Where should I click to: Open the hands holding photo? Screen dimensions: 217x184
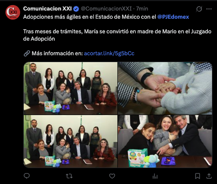click(x=165, y=88)
